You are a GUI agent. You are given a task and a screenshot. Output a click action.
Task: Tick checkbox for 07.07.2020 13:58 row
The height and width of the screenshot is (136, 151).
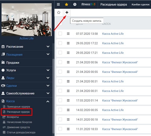point(60,34)
